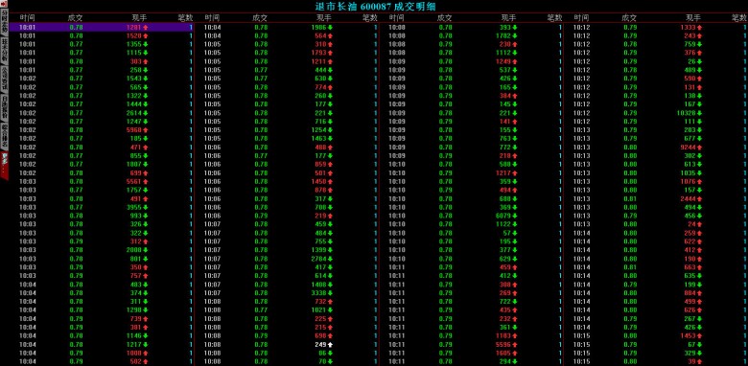The width and height of the screenshot is (748, 366).
Task: Click the 时间 header in the first column group
Action: click(x=26, y=17)
